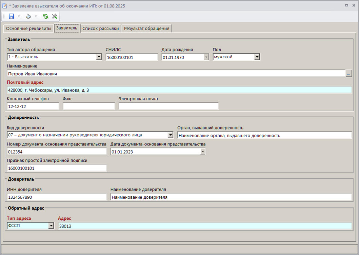
Task: Open the tools wrench settings icon
Action: click(x=54, y=16)
